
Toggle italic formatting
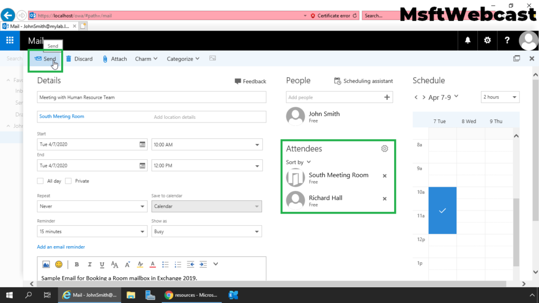(x=89, y=264)
